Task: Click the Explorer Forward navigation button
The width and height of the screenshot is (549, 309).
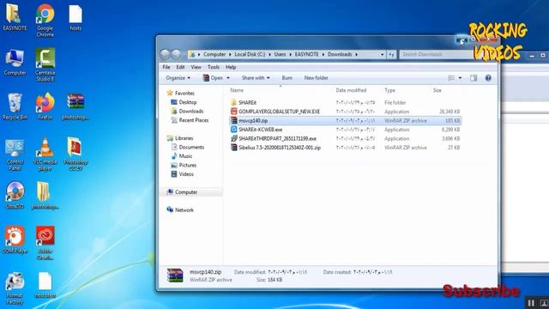Action: 177,54
